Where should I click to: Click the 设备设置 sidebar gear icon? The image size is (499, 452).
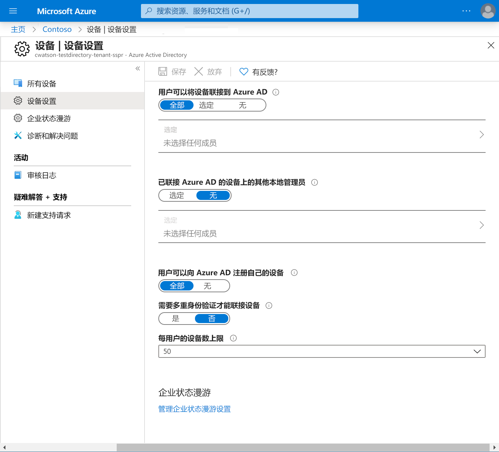click(18, 101)
